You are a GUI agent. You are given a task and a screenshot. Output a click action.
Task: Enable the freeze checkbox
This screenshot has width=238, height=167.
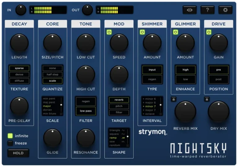pyautogui.click(x=10, y=143)
